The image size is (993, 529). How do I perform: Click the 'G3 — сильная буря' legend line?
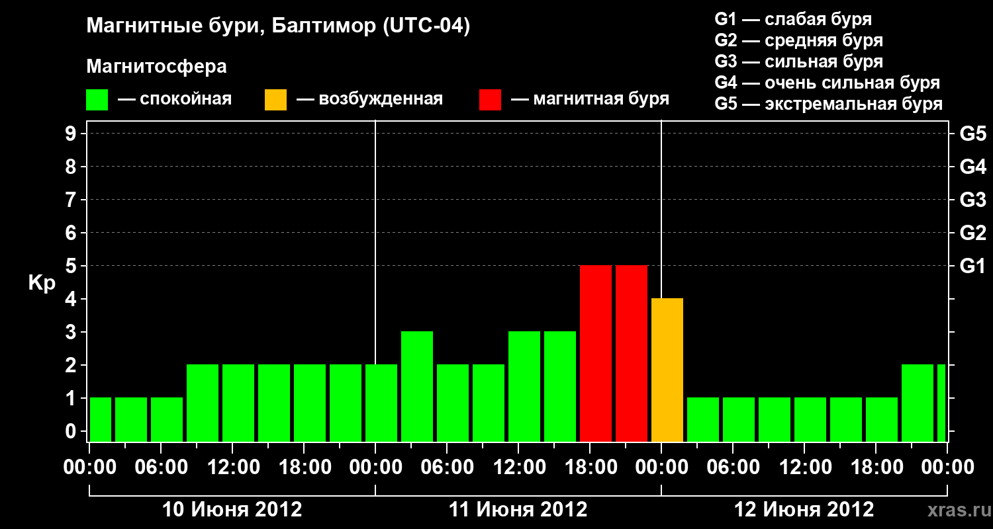[798, 61]
